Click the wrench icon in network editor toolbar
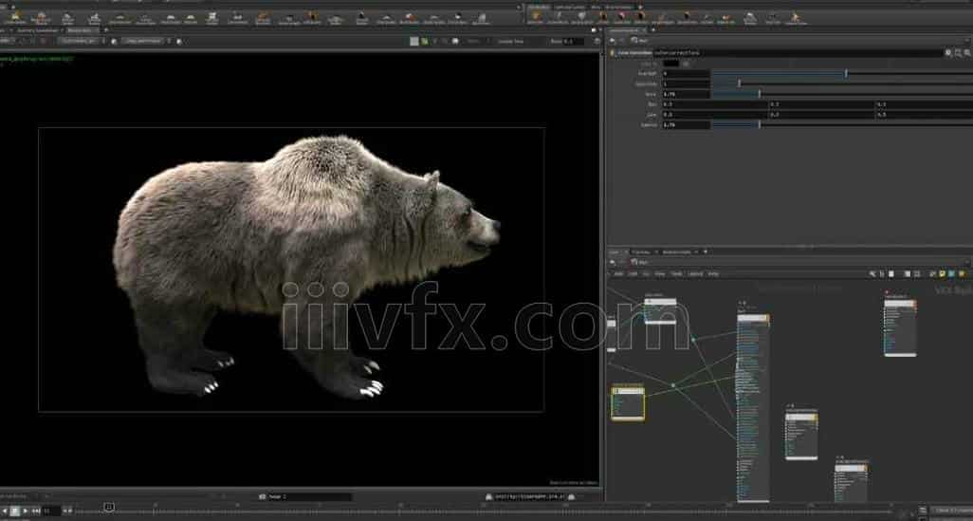This screenshot has height=521, width=973. click(872, 274)
